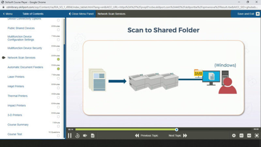261x147 pixels.
Task: Open the transcript notes icon
Action: (93, 136)
